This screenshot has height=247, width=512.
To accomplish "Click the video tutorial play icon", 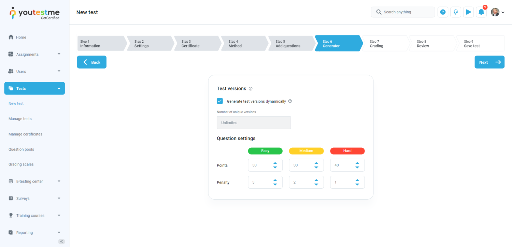I will pyautogui.click(x=468, y=12).
